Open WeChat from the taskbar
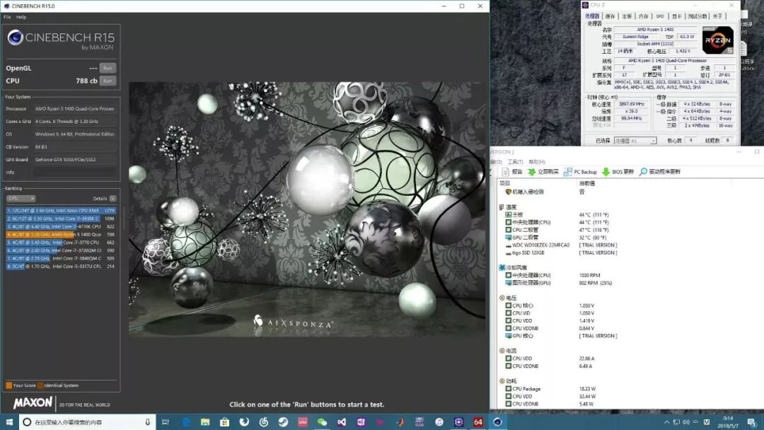The height and width of the screenshot is (430, 764). pos(322,422)
